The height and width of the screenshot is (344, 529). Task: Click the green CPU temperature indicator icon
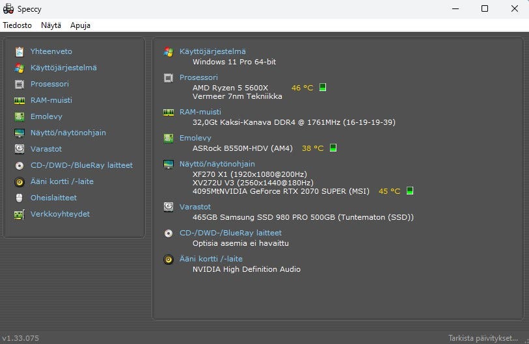pos(323,87)
